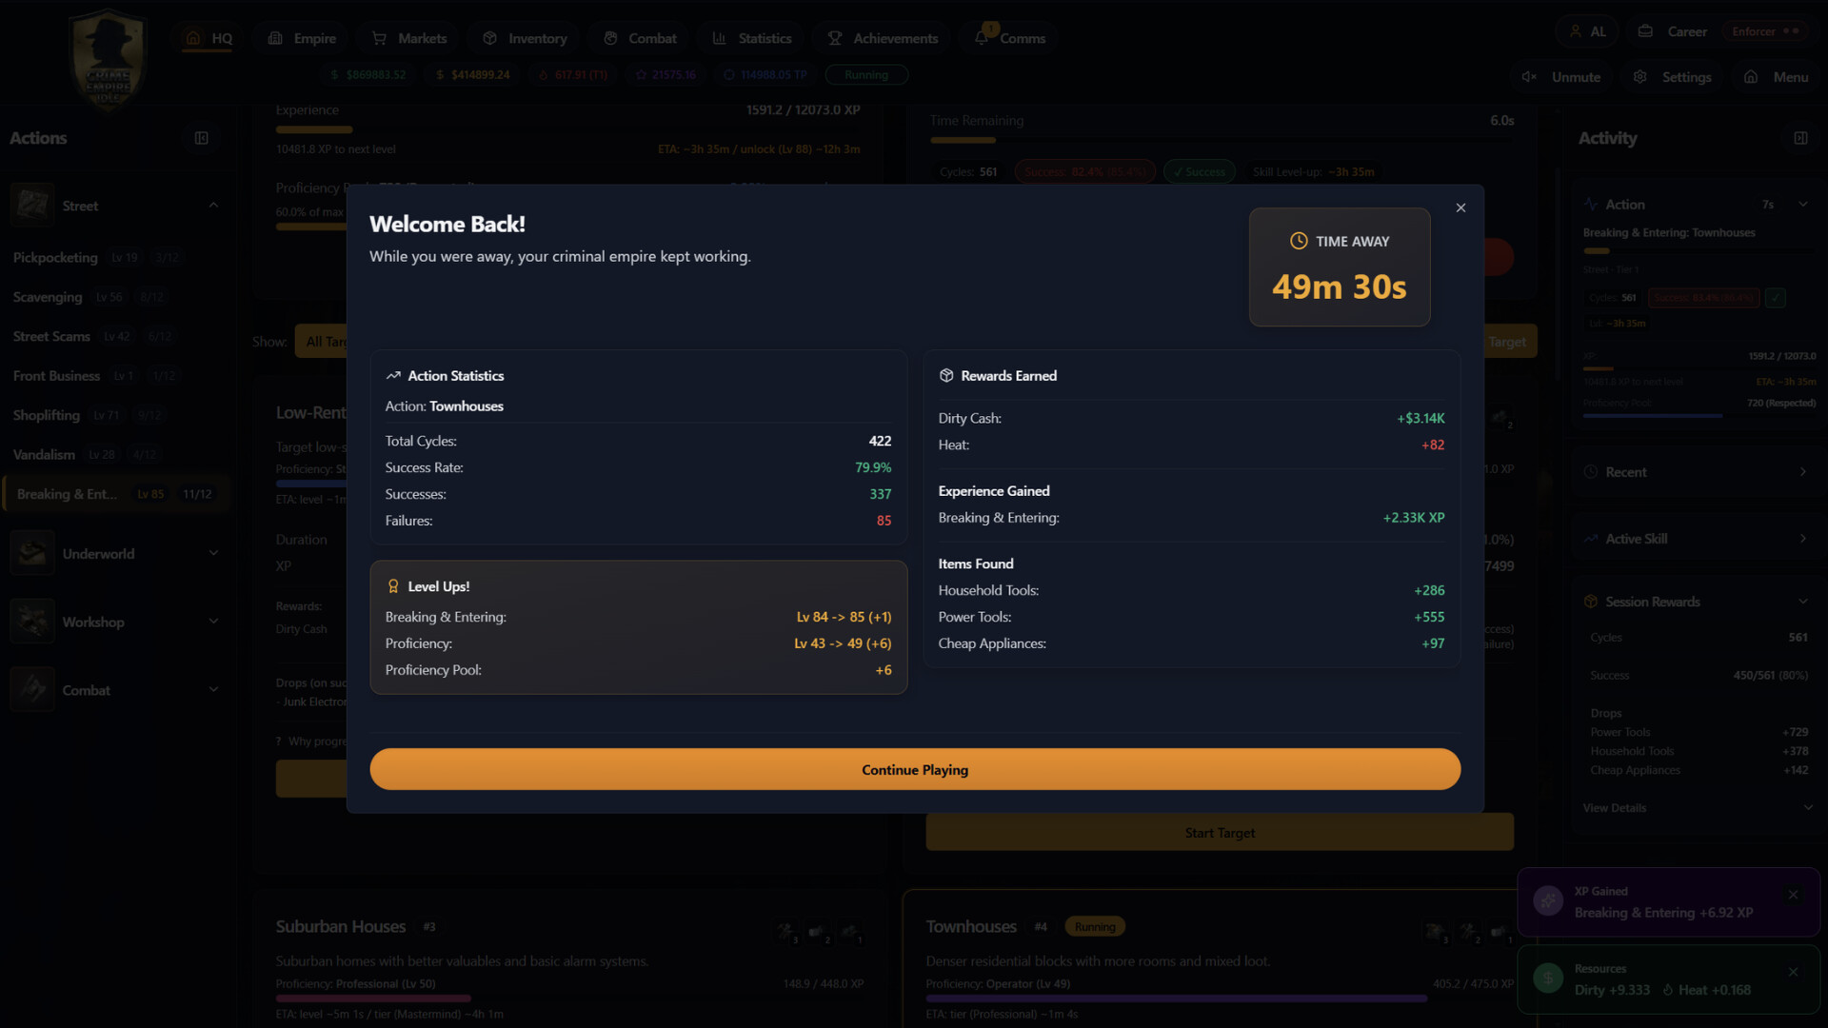Collapse the Session Rewards section
Image resolution: width=1828 pixels, height=1028 pixels.
click(1803, 601)
